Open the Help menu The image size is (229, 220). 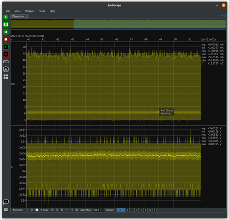click(x=53, y=11)
